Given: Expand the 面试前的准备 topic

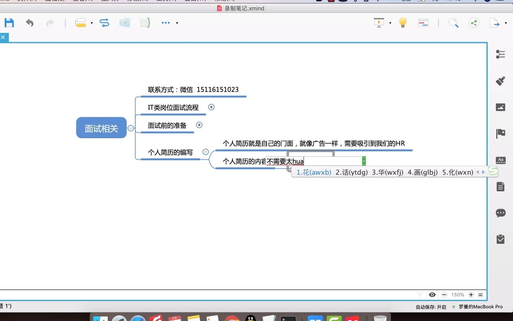Looking at the screenshot, I should [199, 125].
